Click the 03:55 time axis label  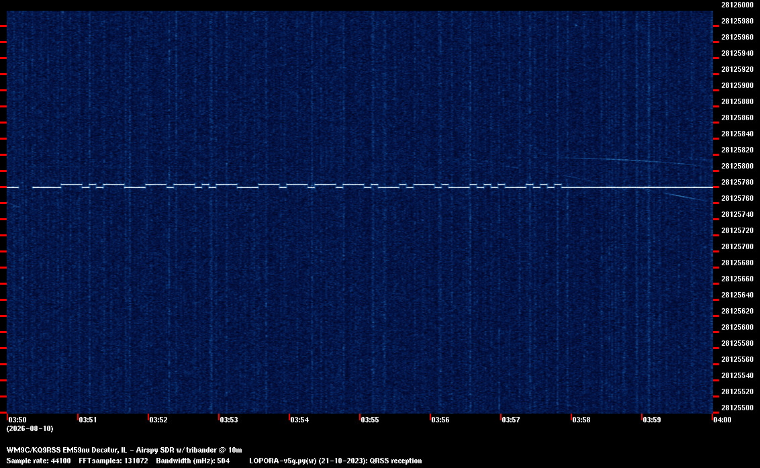(x=369, y=420)
